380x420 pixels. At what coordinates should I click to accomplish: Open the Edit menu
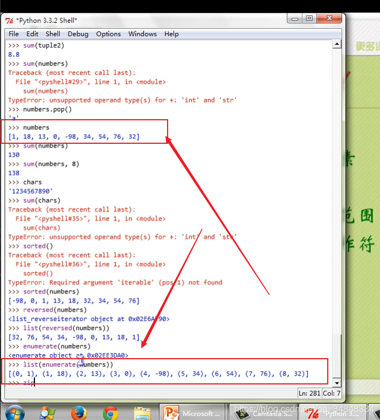pos(32,34)
